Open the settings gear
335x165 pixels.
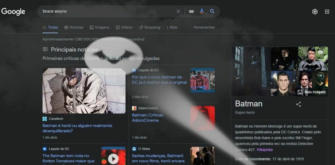pyautogui.click(x=315, y=12)
